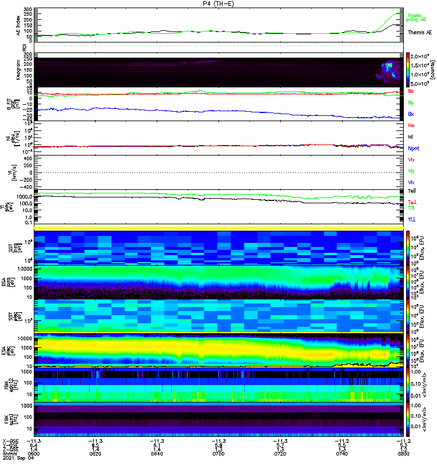
Task: Click the ESA electron Eflux color bar
Action: [x=408, y=351]
